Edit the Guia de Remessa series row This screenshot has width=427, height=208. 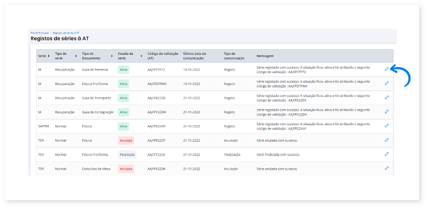click(386, 70)
